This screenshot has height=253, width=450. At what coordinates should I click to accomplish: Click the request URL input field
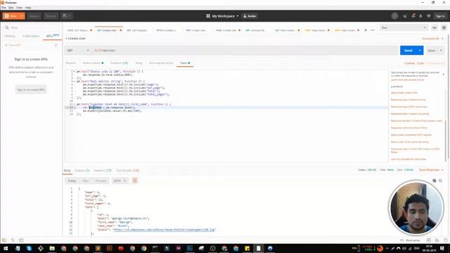coord(245,51)
